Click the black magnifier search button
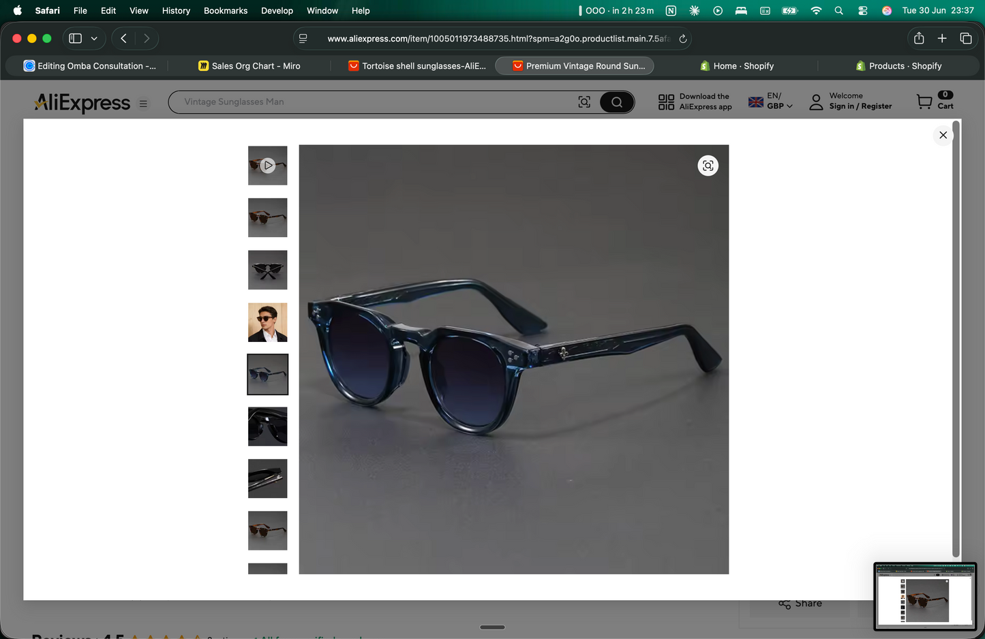Image resolution: width=985 pixels, height=639 pixels. pos(617,102)
